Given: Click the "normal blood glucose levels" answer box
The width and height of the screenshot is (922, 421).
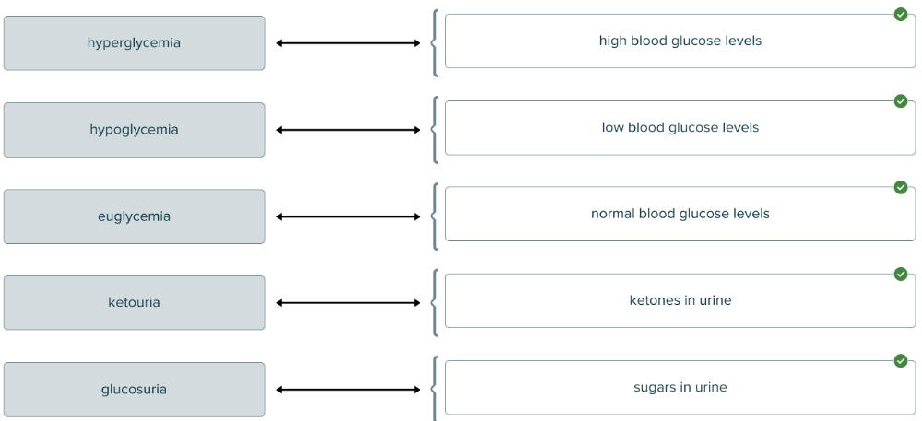Looking at the screenshot, I should 680,215.
